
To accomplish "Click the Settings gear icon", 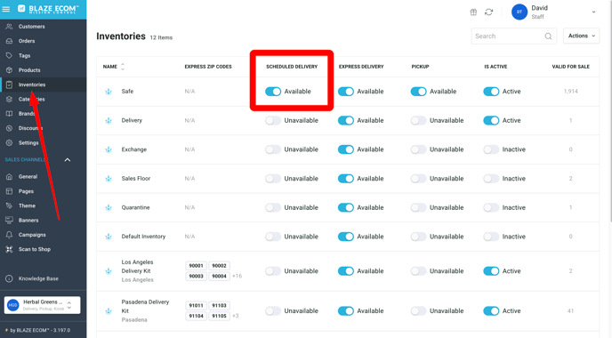I will click(x=10, y=143).
